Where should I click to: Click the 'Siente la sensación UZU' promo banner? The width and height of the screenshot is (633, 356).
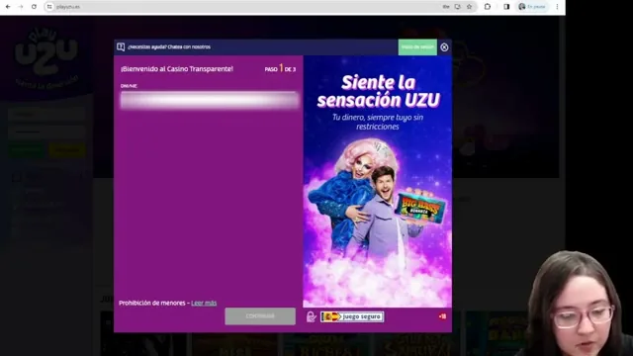click(378, 182)
